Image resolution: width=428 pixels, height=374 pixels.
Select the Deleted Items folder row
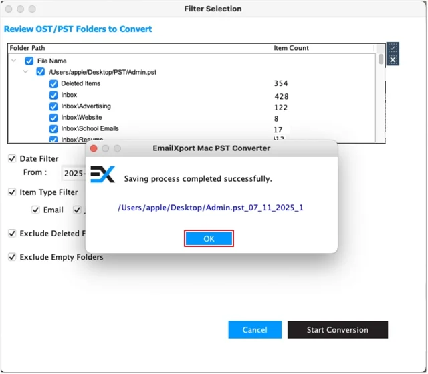click(x=191, y=83)
